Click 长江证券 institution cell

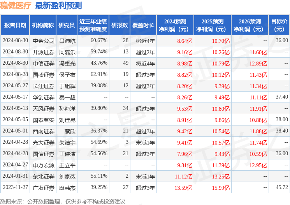(x=44, y=86)
